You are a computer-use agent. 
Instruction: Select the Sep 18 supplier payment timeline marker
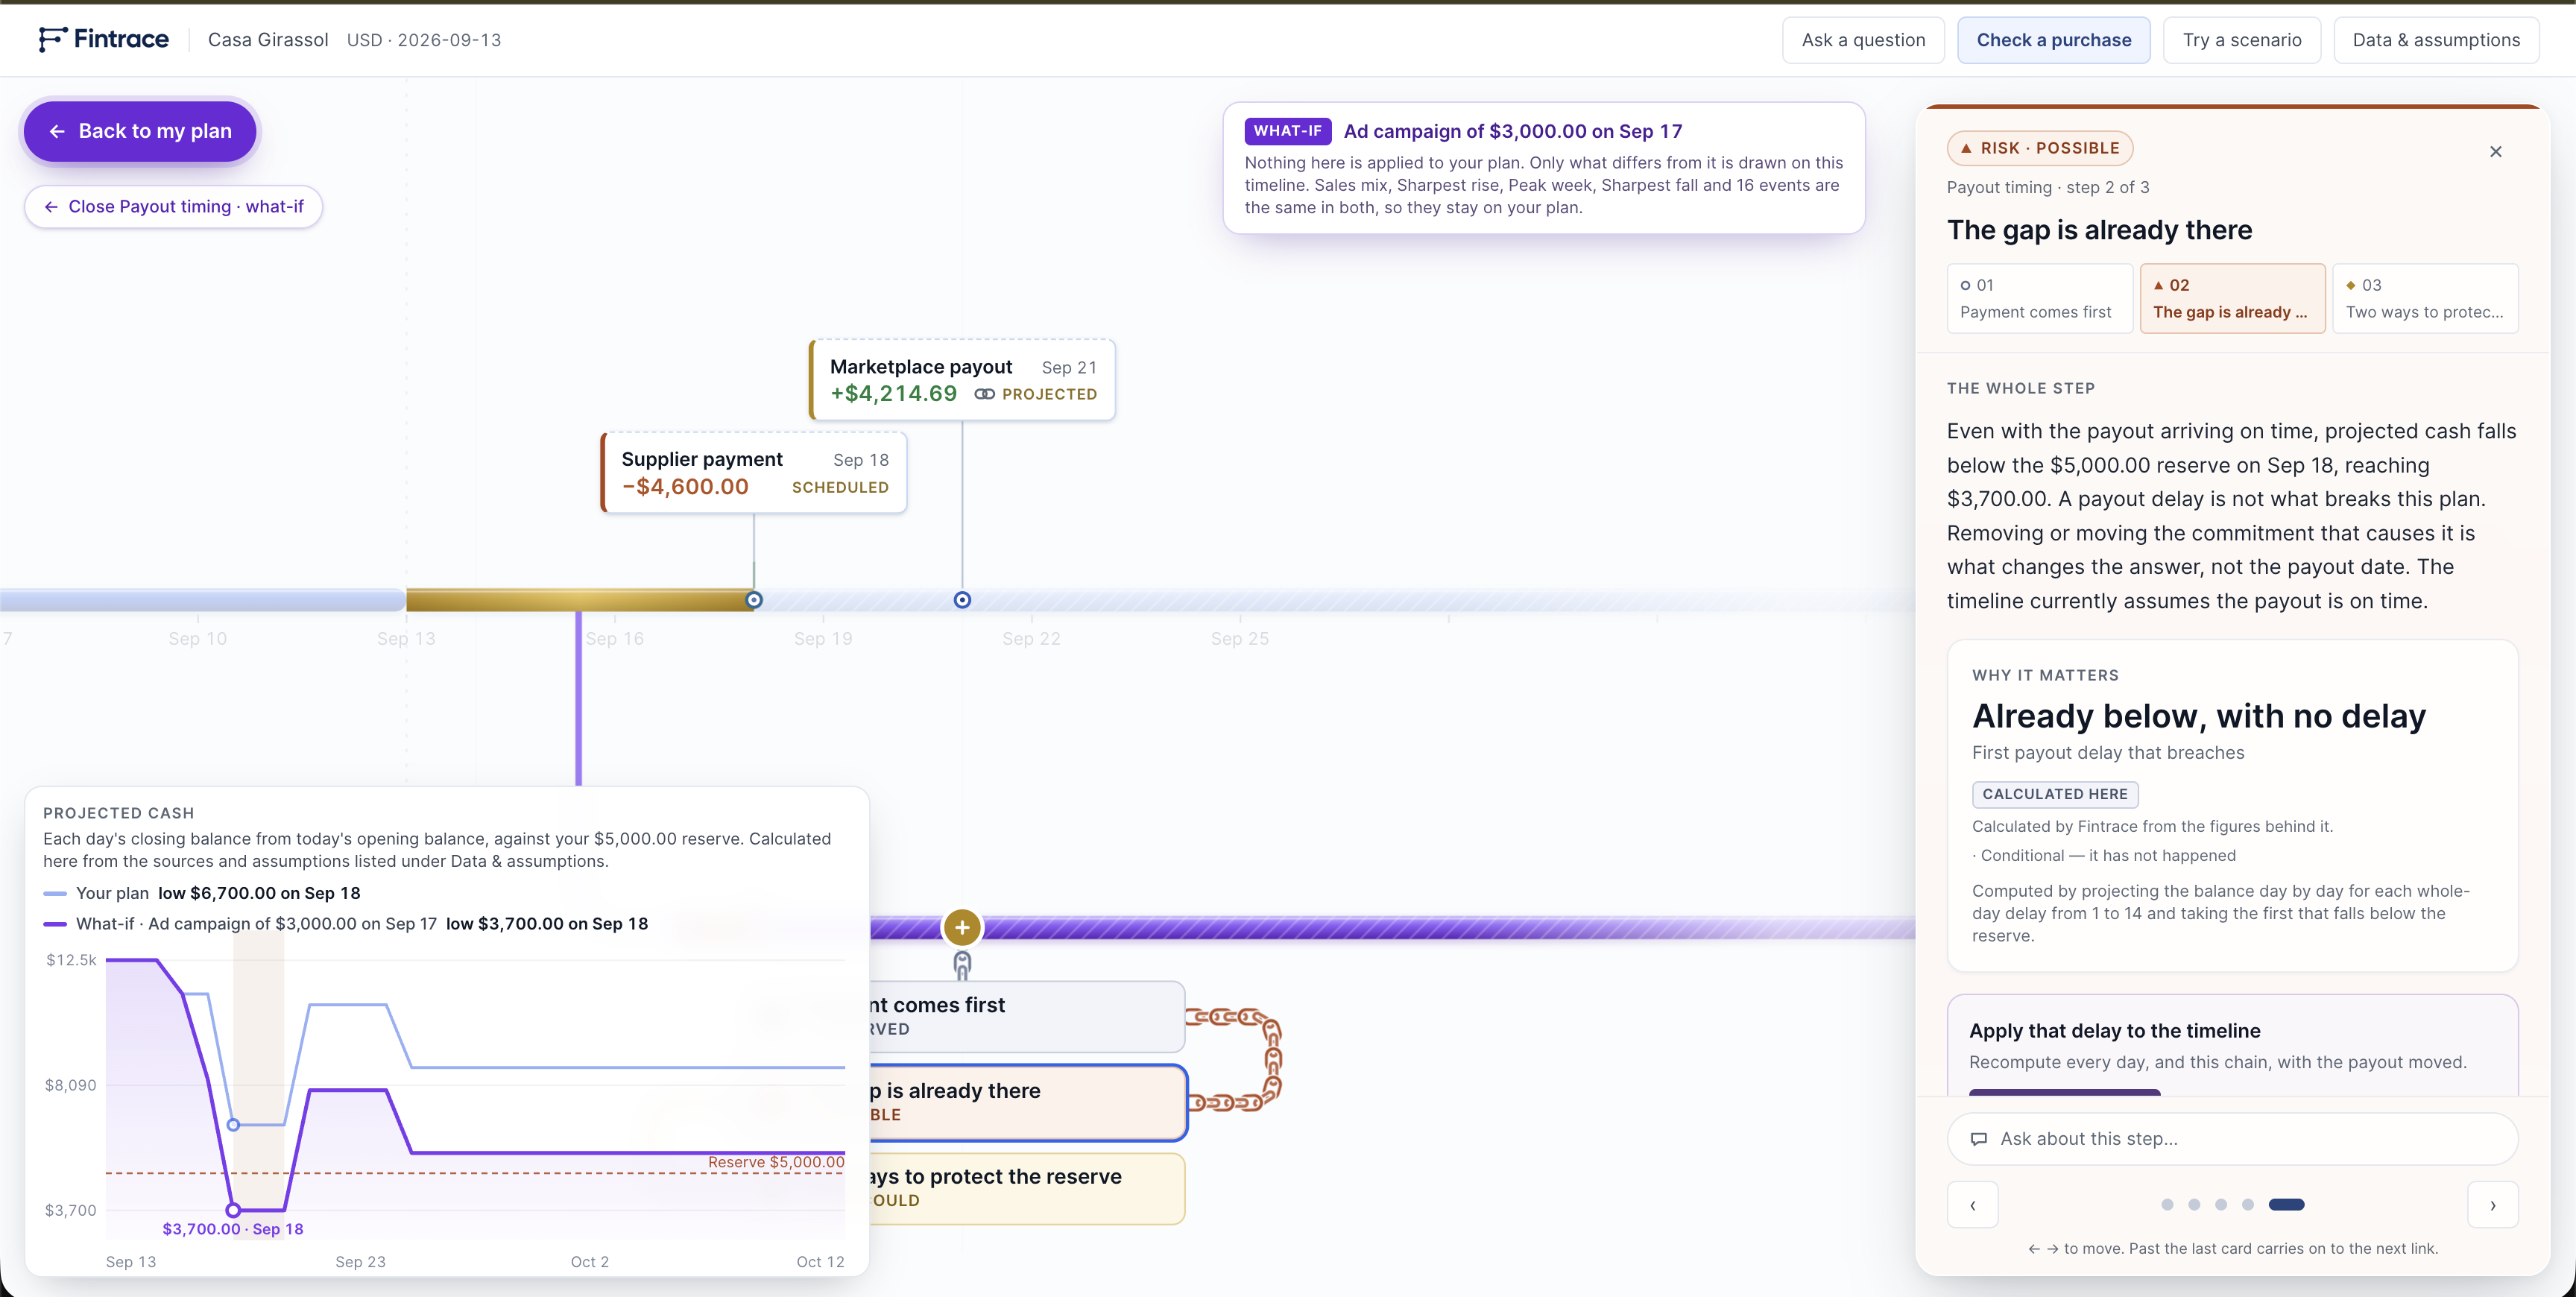754,600
